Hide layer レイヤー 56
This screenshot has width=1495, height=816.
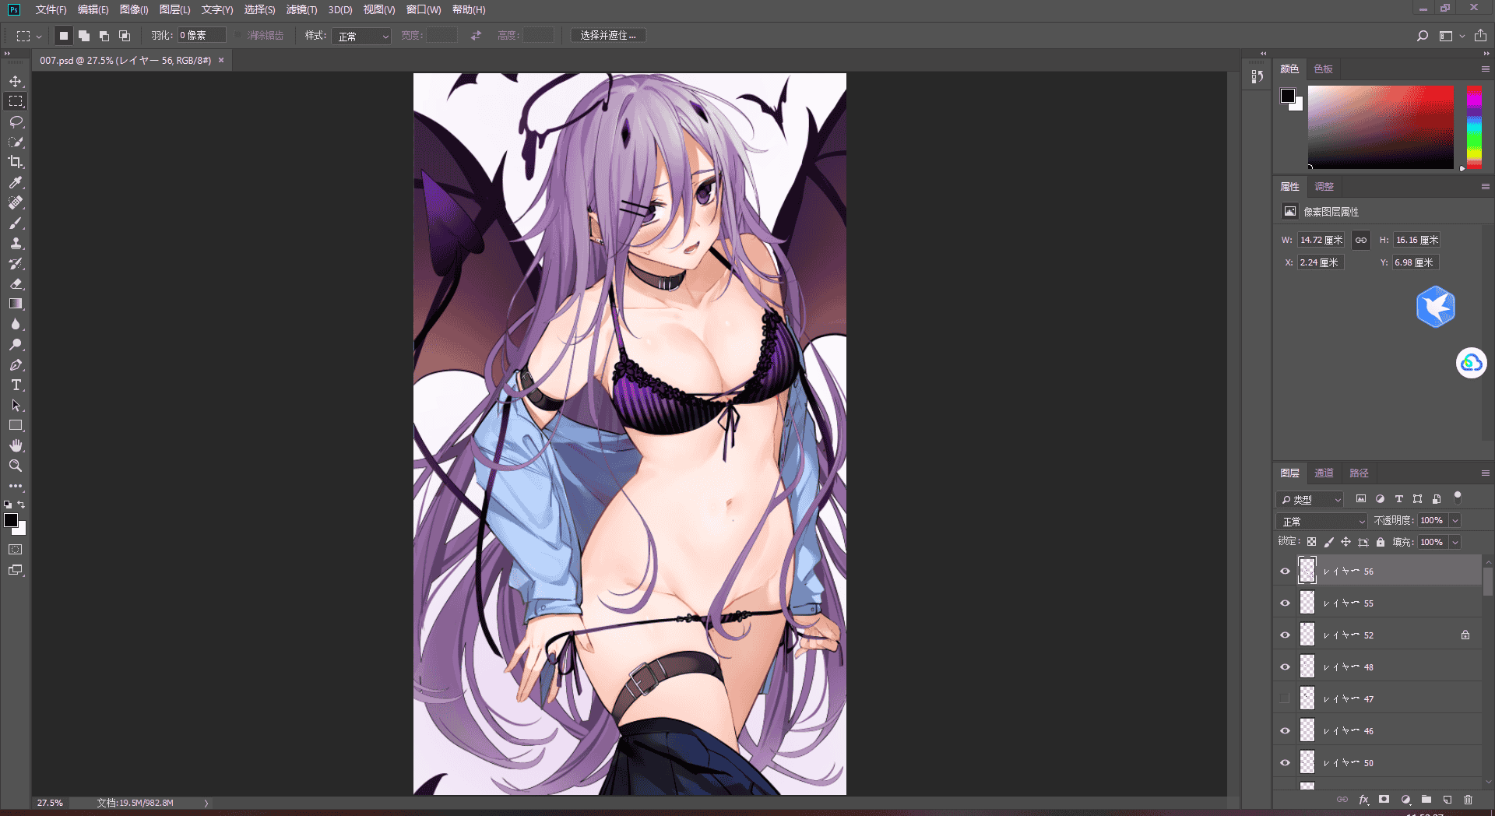tap(1285, 571)
